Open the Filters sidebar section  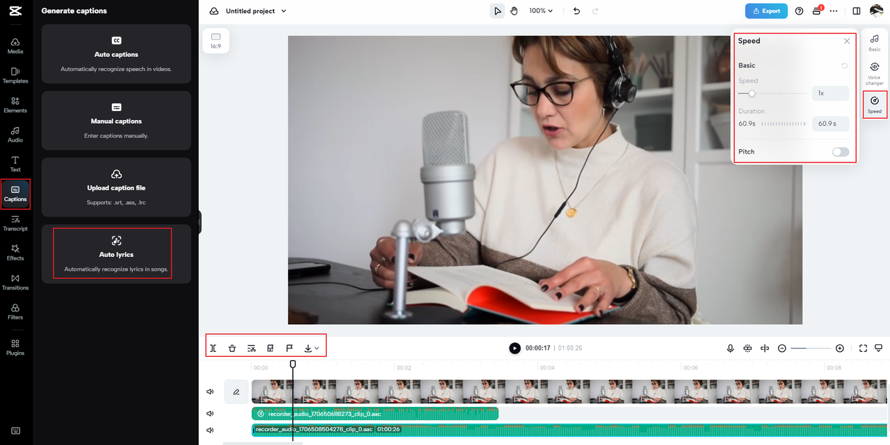click(x=15, y=312)
